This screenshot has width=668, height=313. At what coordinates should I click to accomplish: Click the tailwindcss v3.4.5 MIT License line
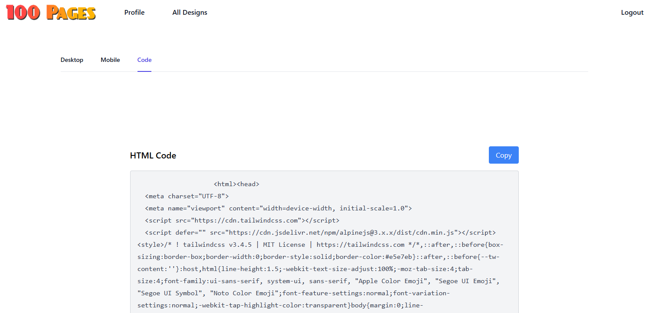321,245
